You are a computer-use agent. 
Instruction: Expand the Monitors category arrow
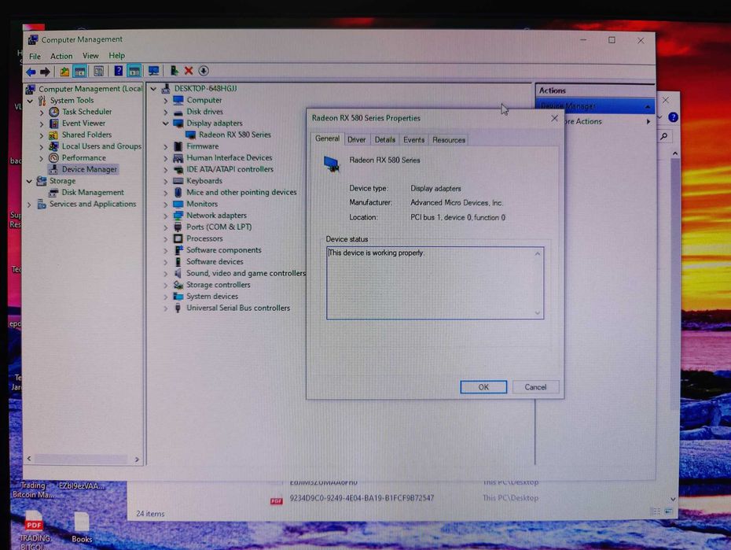point(166,205)
